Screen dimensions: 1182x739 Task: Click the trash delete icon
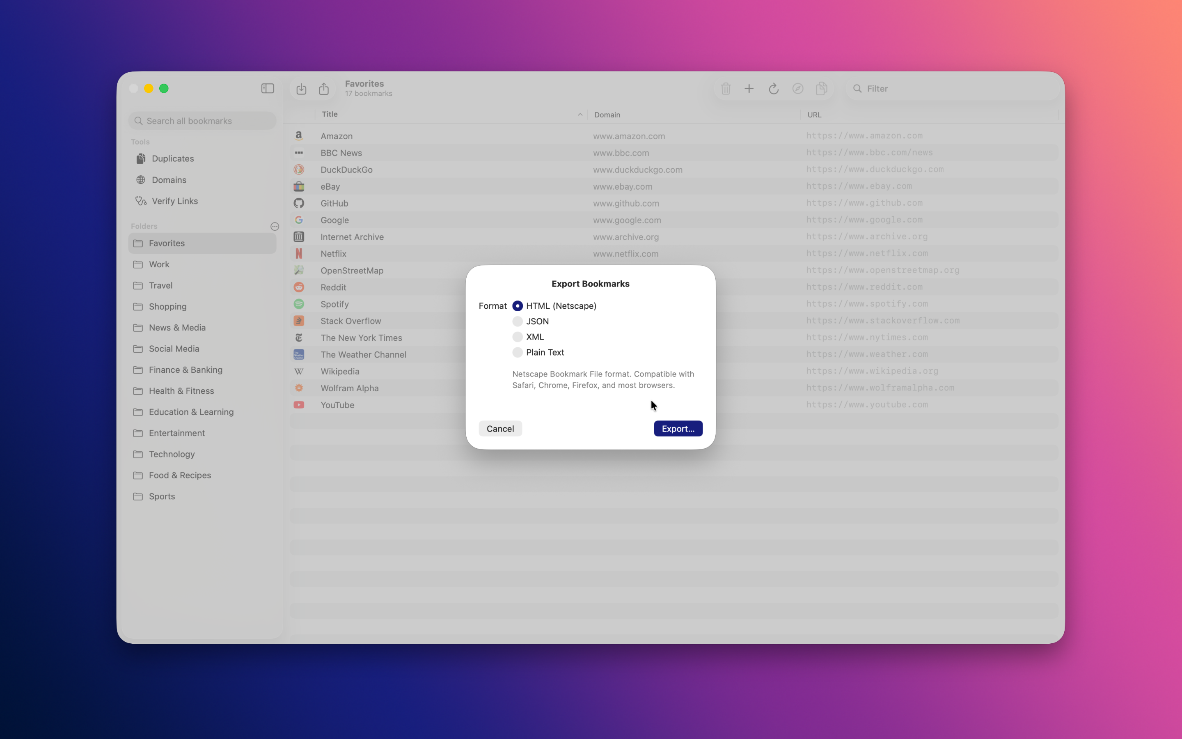coord(726,88)
